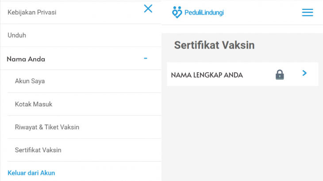Click the Akun Saya row's blank right side
Image resolution: width=323 pixels, height=181 pixels.
click(x=103, y=81)
